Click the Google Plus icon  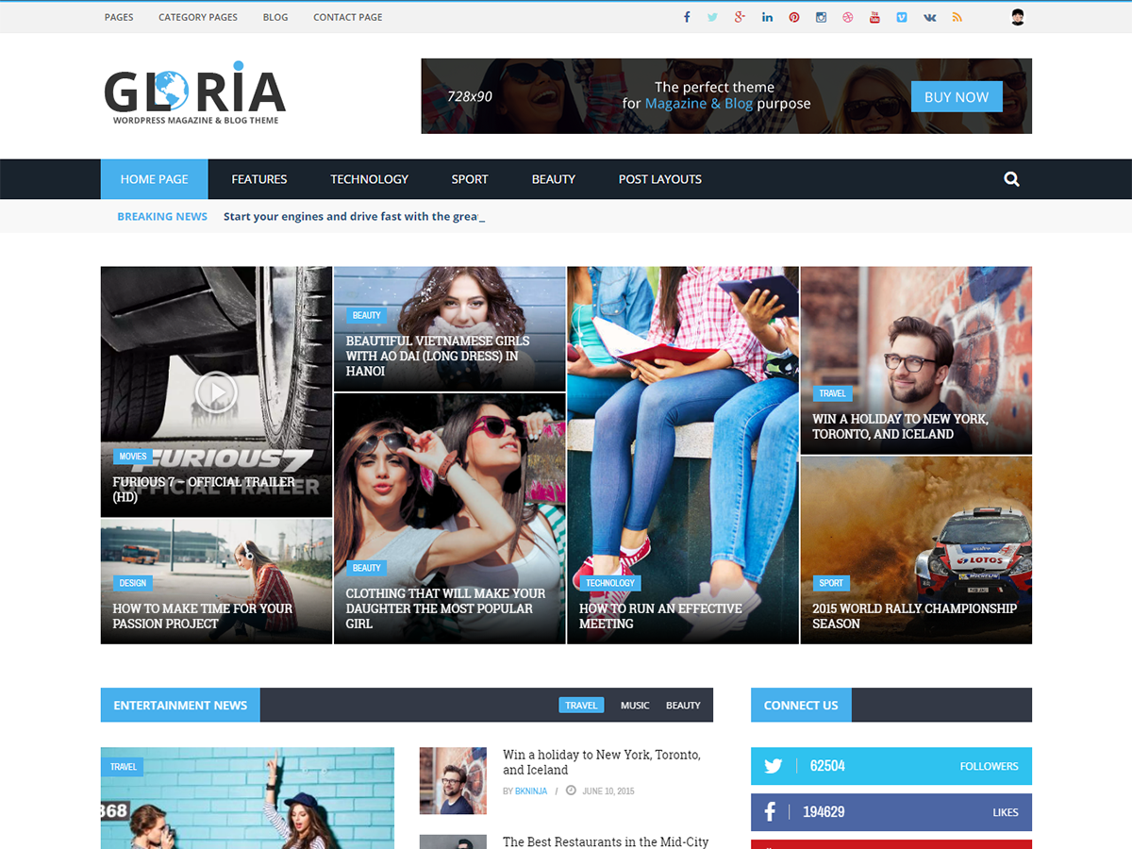pos(740,17)
